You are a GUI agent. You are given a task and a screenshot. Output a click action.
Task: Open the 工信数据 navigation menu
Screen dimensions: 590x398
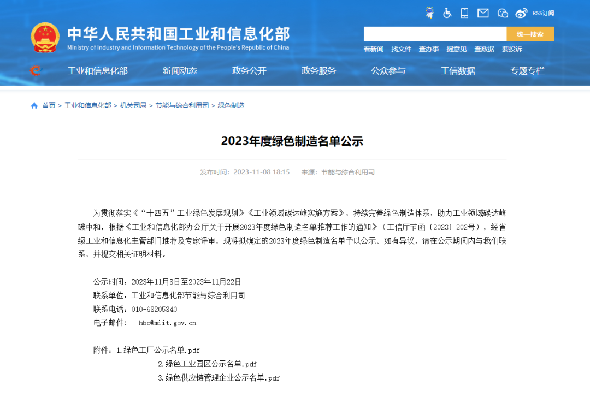[458, 70]
